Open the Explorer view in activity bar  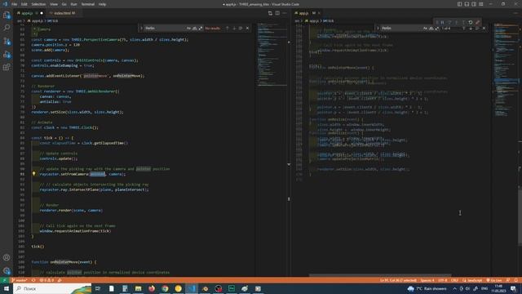coord(7,15)
